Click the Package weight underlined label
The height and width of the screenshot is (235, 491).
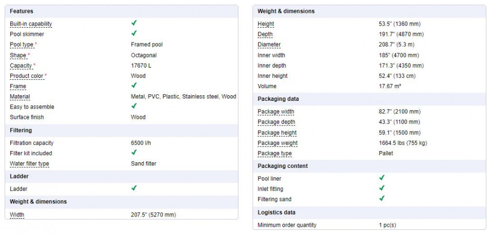pos(277,143)
